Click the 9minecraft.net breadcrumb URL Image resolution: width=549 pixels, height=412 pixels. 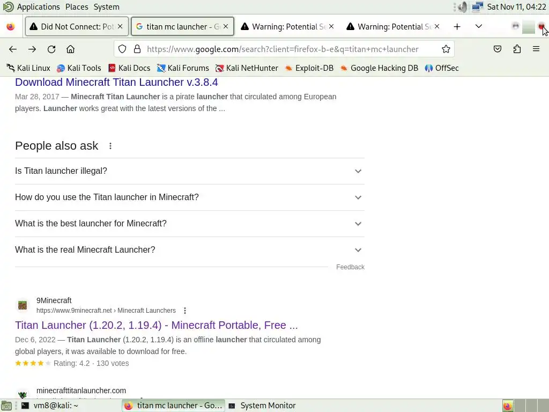pyautogui.click(x=106, y=311)
